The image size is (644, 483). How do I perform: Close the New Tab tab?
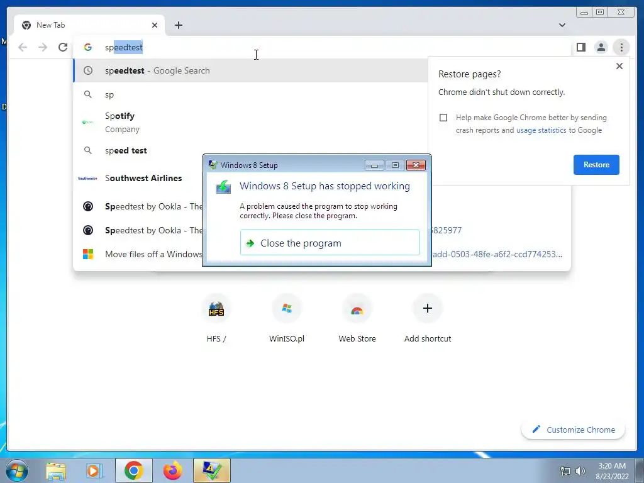pyautogui.click(x=155, y=25)
